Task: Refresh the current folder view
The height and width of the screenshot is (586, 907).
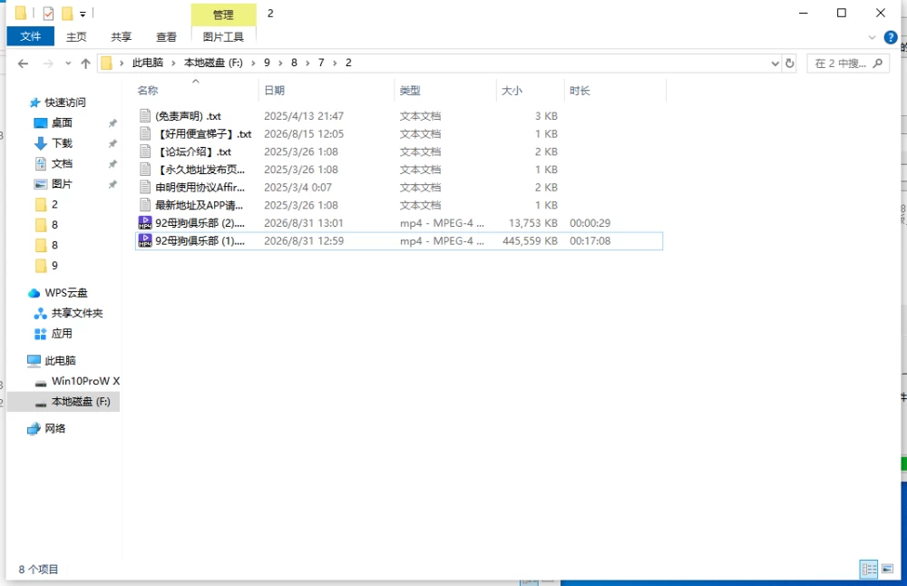Action: [790, 63]
